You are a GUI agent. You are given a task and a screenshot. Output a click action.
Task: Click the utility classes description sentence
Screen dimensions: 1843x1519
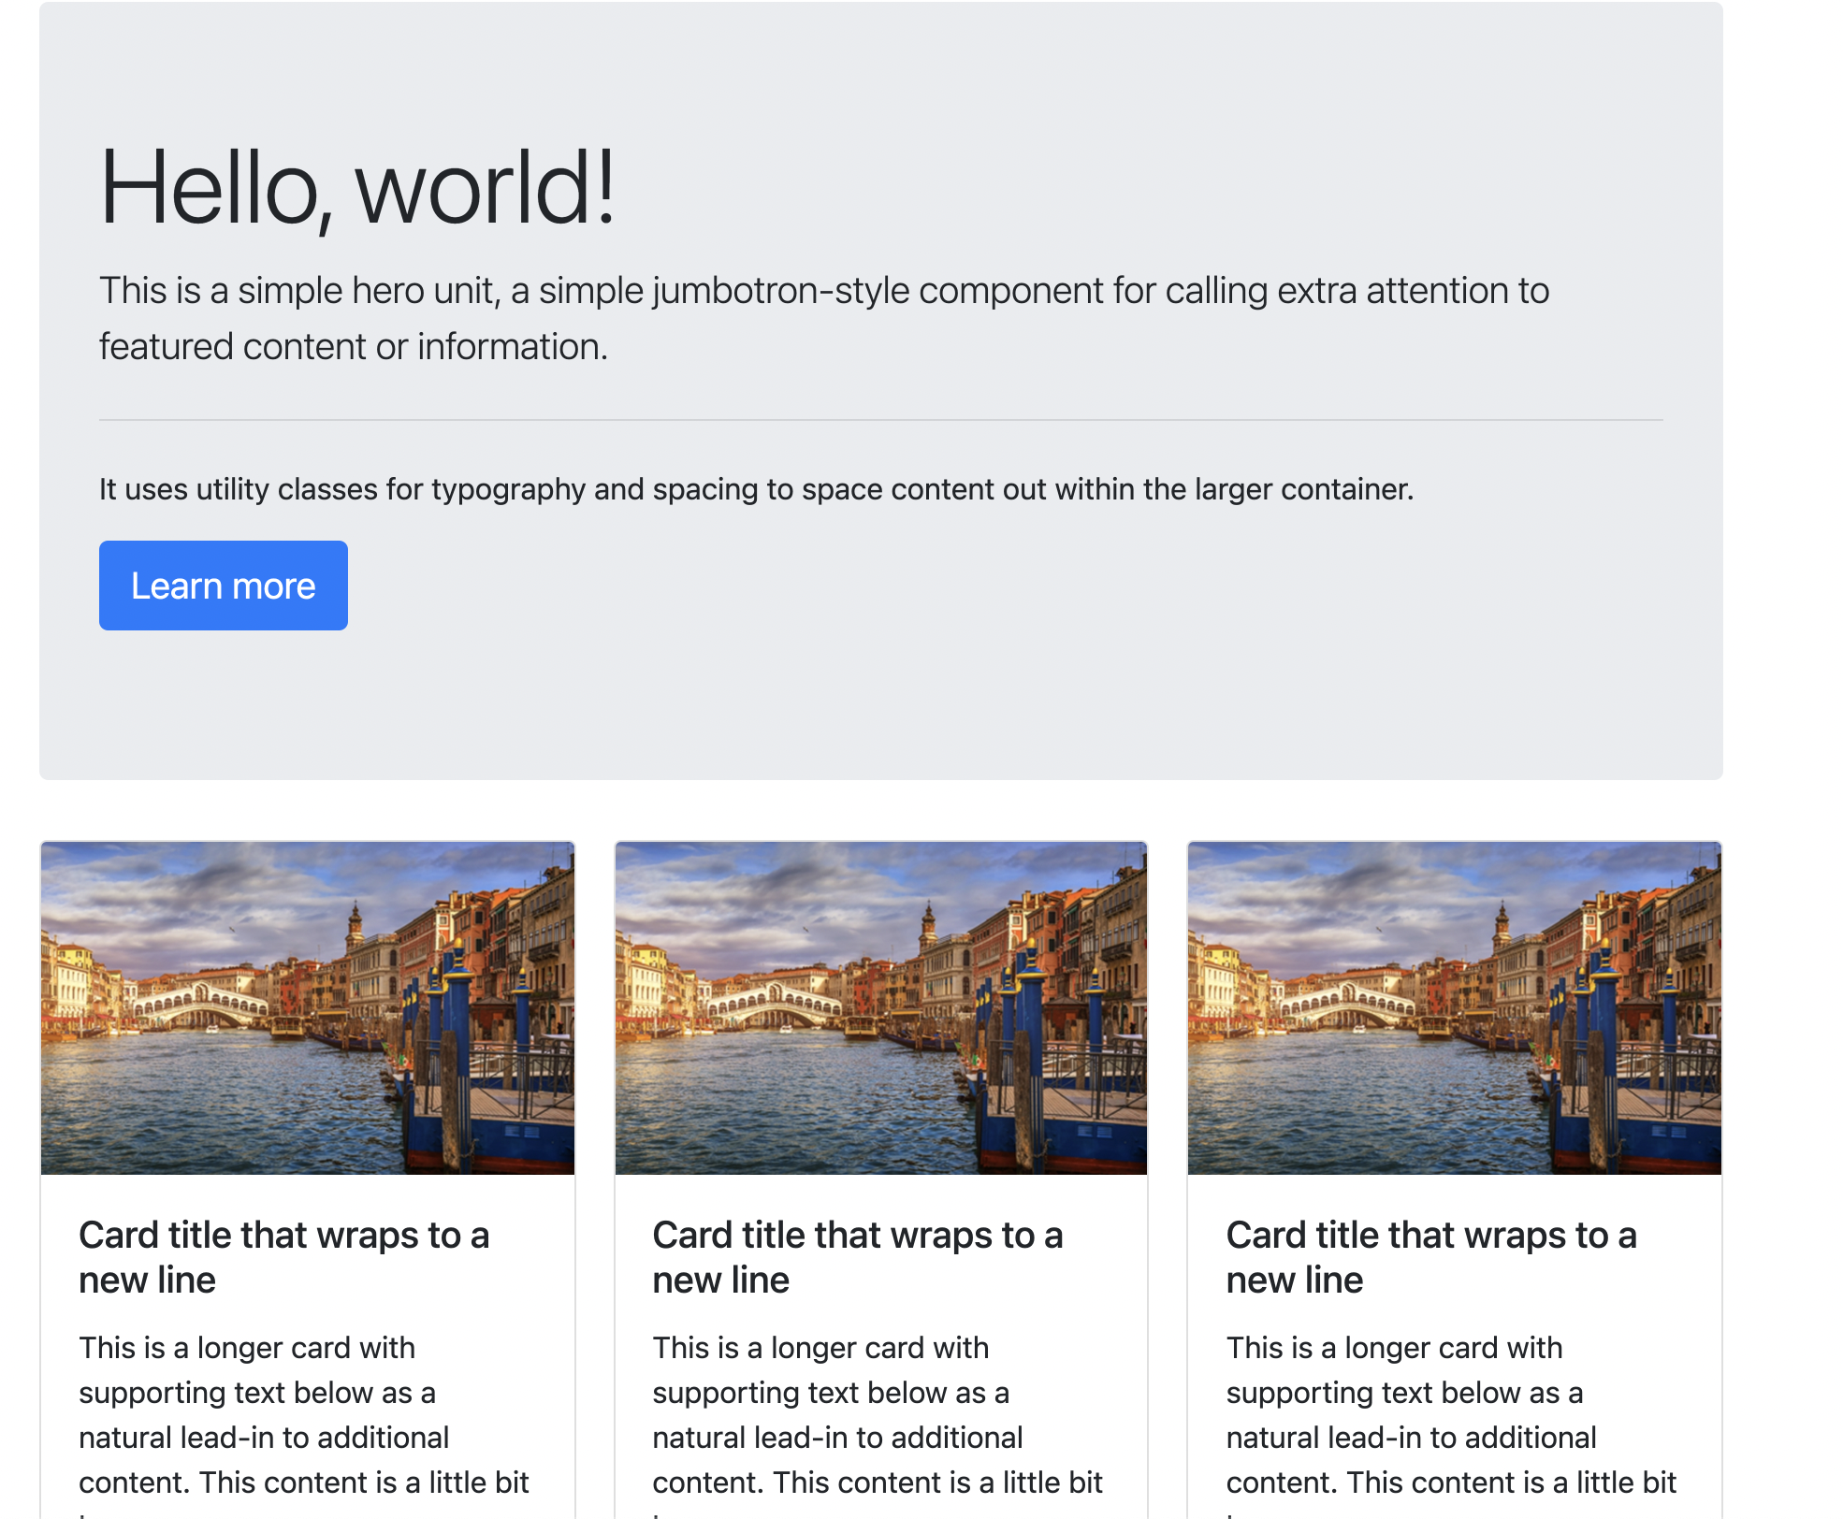point(756,489)
